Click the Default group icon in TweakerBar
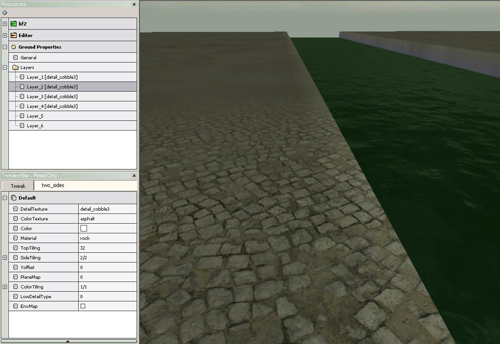This screenshot has height=344, width=500. (x=13, y=198)
